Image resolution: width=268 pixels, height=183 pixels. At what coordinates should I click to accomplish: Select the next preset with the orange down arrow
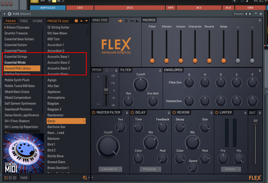(x=87, y=21)
